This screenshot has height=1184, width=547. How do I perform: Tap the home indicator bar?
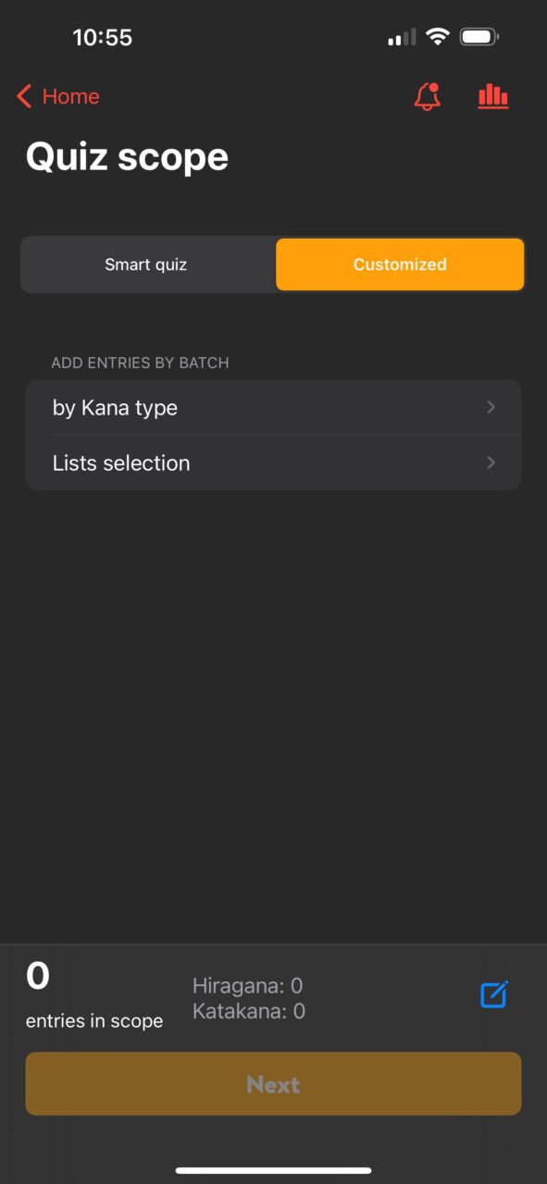point(273,1170)
